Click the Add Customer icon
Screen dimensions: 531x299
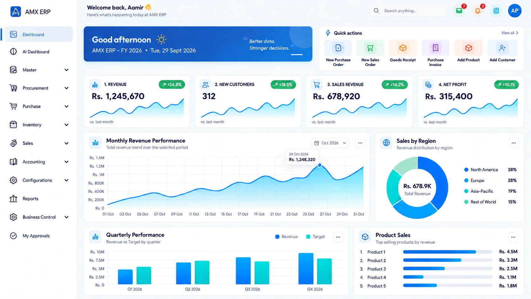point(502,48)
